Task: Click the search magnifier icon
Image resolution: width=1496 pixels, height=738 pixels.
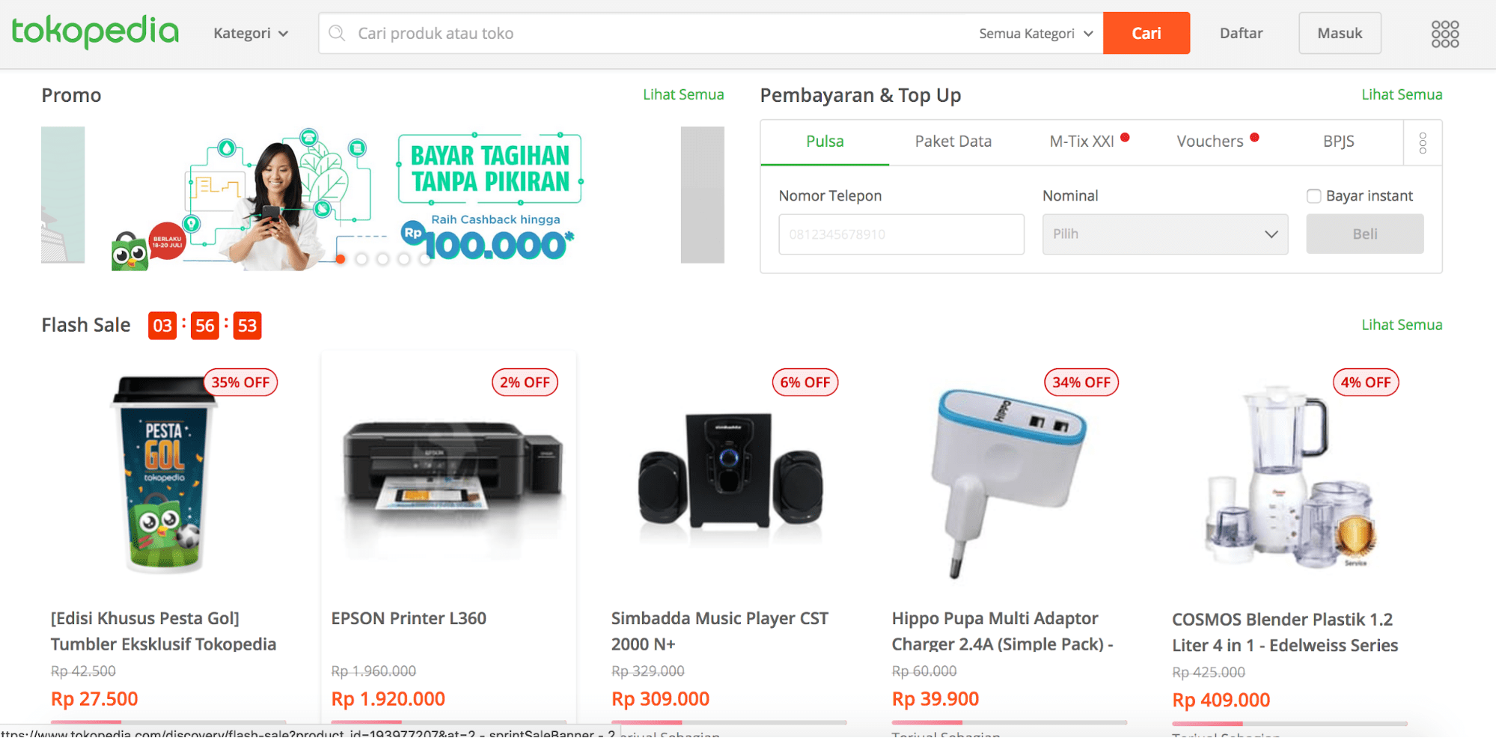Action: (x=338, y=33)
